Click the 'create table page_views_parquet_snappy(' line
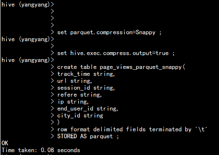 [x=121, y=67]
